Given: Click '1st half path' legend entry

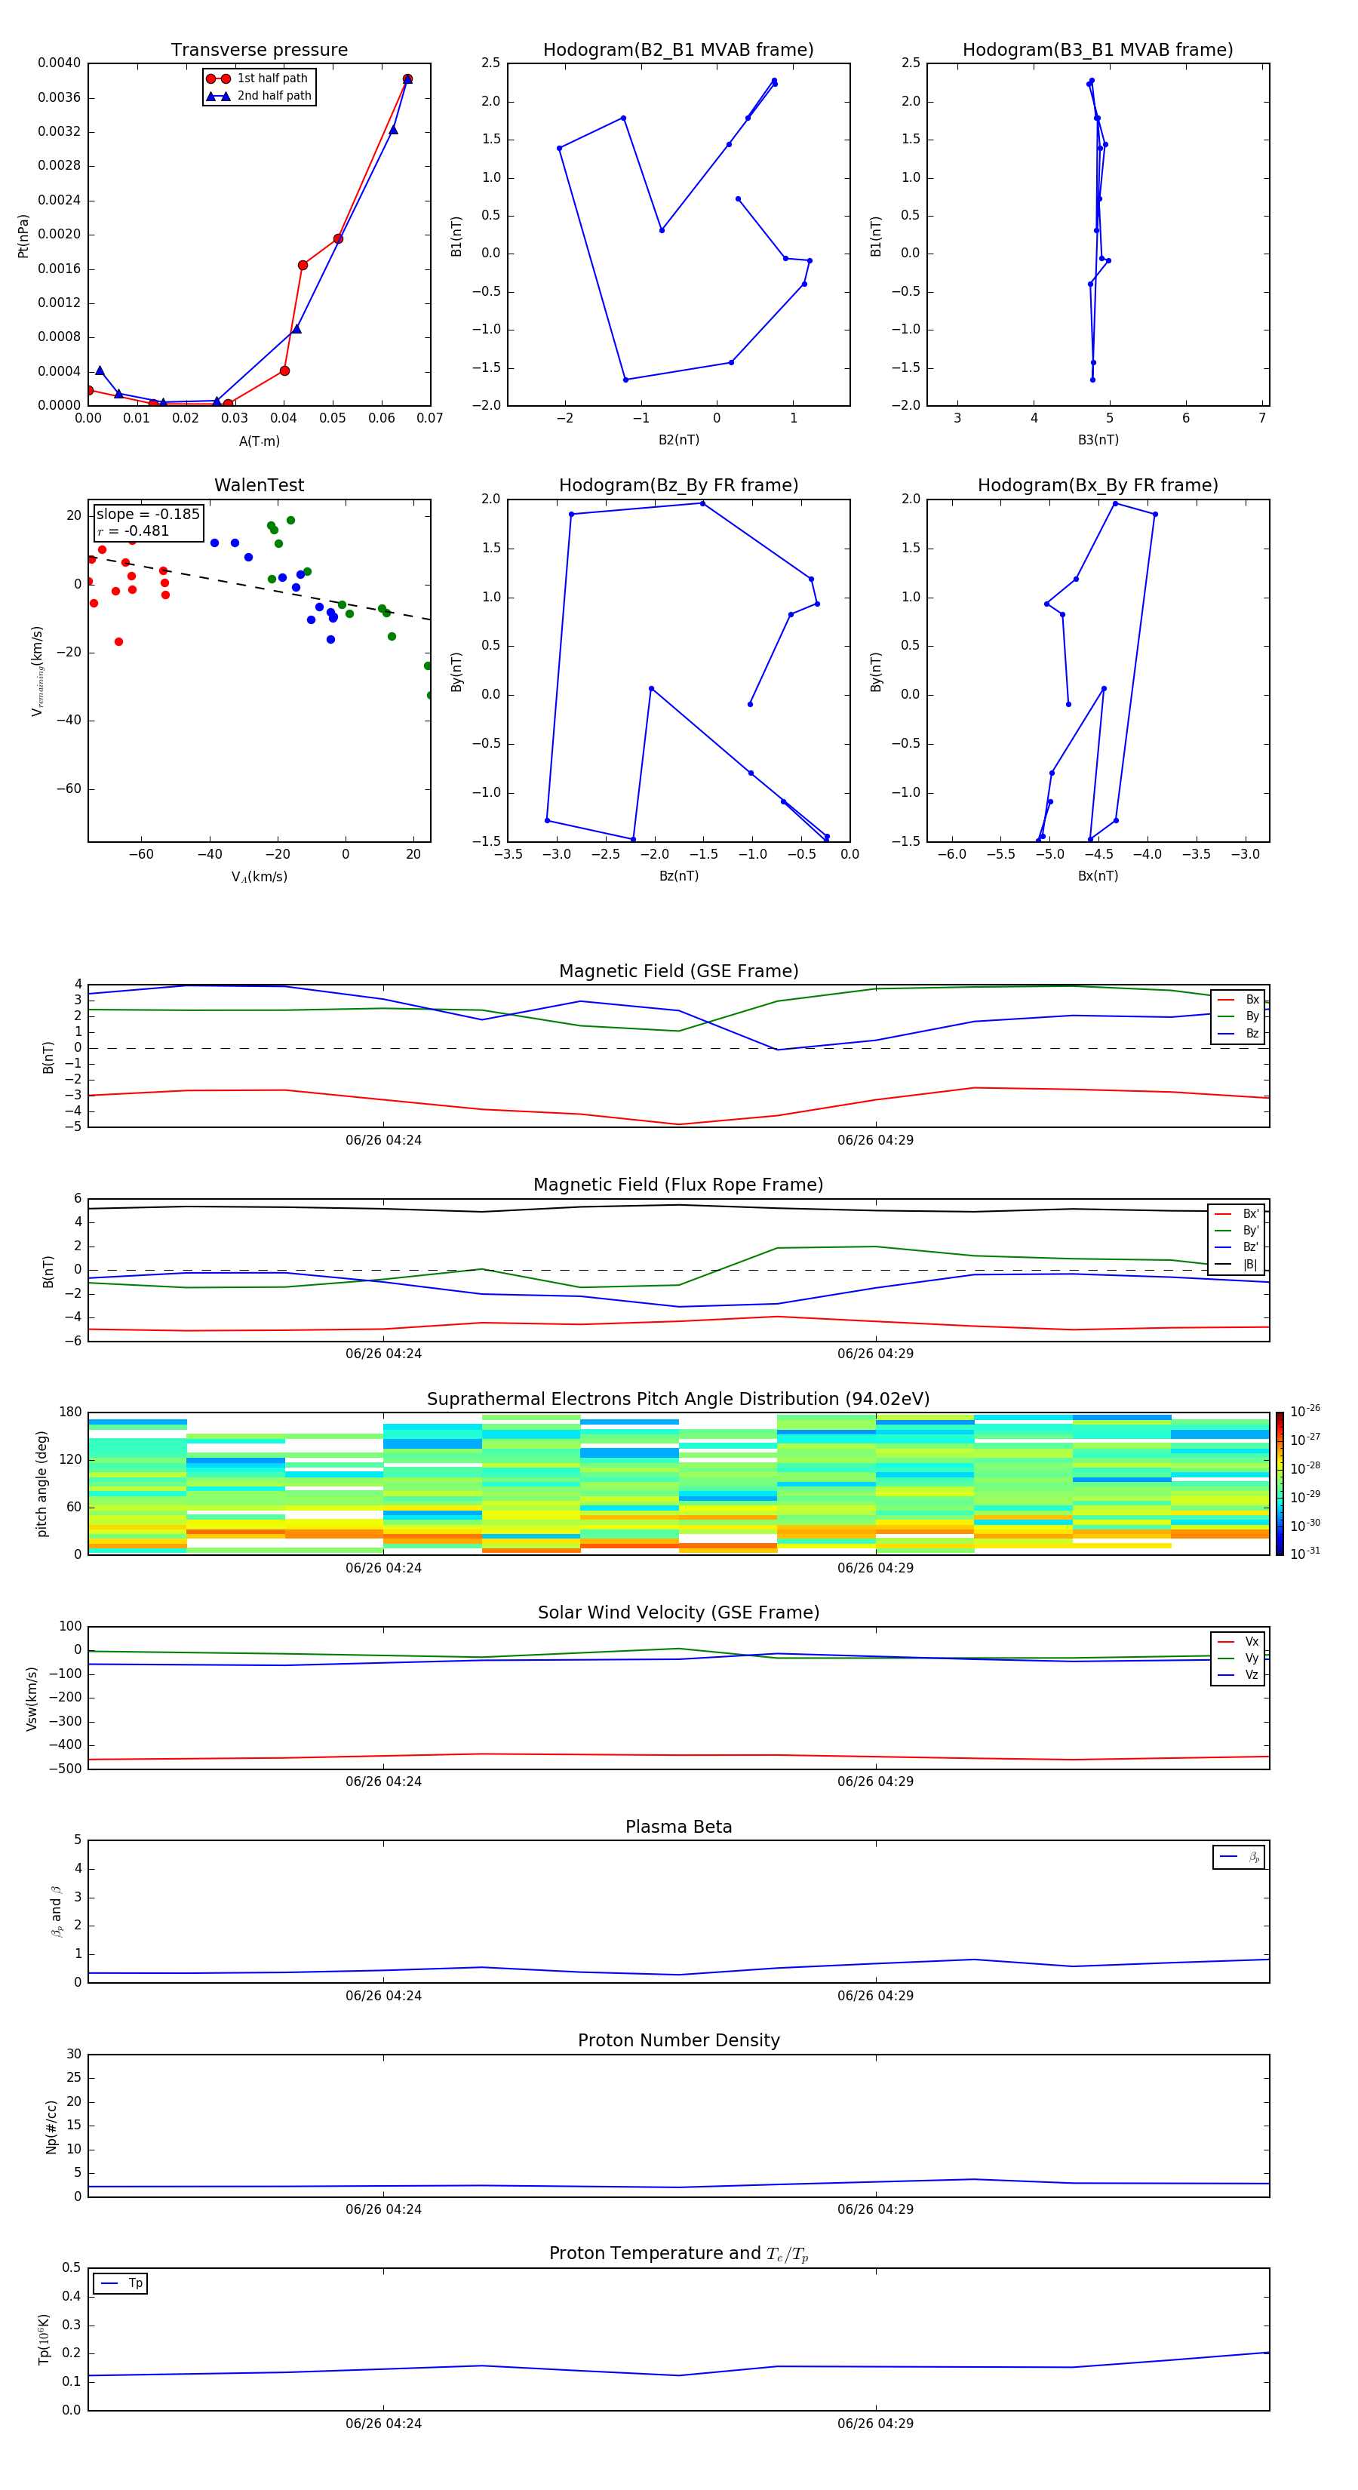Looking at the screenshot, I should 258,78.
